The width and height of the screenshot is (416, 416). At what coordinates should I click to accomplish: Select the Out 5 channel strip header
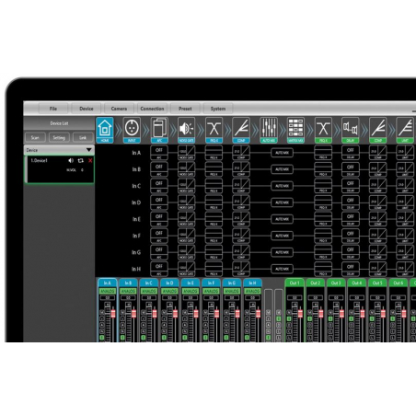tap(377, 283)
